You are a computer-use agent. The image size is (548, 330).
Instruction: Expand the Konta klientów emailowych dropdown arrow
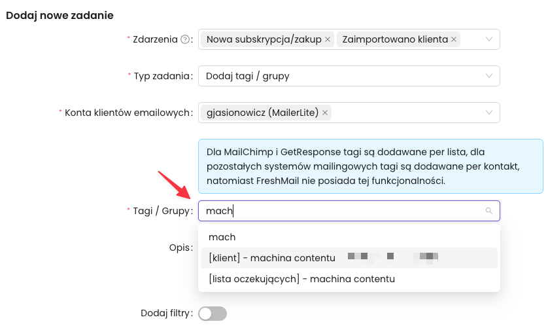[488, 113]
